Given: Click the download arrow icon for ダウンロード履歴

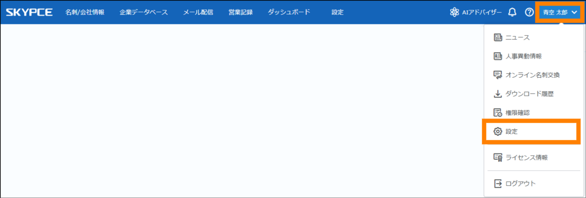Looking at the screenshot, I should tap(498, 94).
